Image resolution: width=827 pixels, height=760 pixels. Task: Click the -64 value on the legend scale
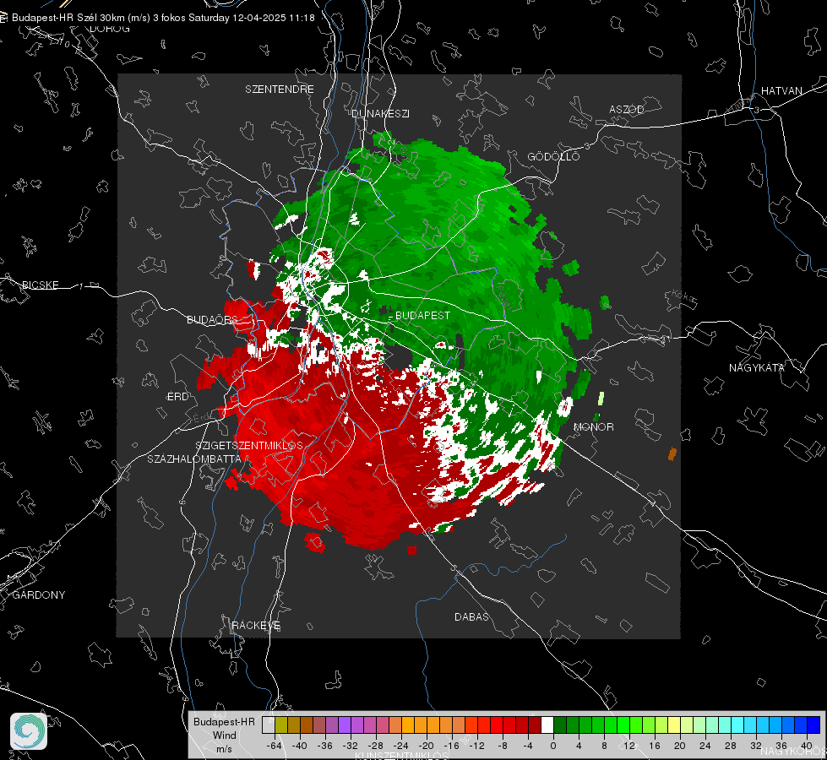275,746
